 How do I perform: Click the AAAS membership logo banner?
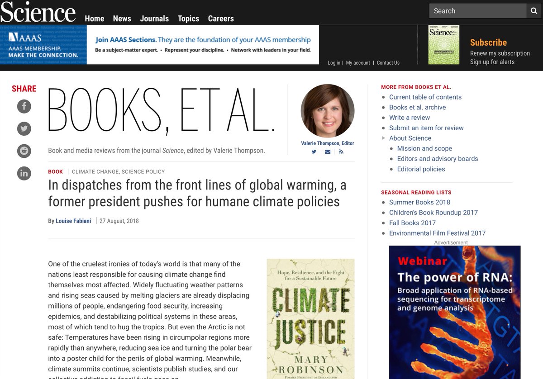(43, 45)
